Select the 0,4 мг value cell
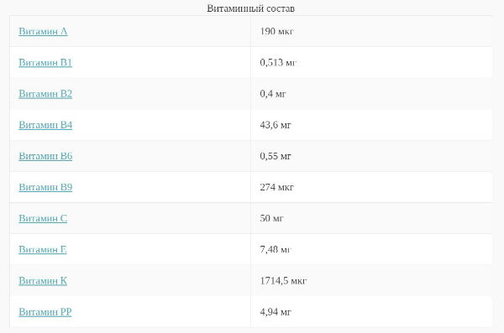Viewport: 504px width, 333px height. (x=371, y=93)
